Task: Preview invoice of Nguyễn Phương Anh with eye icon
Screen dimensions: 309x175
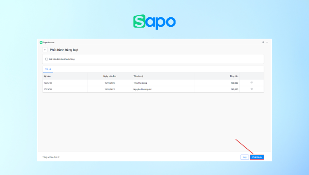Action: point(252,89)
